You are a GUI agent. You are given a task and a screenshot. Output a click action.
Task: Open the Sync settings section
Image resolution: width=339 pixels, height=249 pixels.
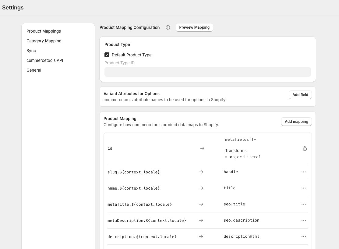[31, 51]
